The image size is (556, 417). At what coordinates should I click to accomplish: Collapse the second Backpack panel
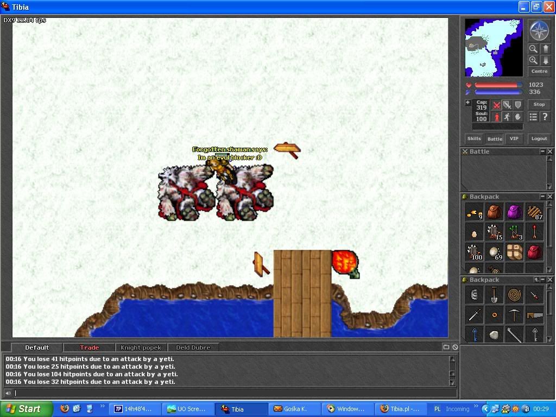pyautogui.click(x=542, y=280)
